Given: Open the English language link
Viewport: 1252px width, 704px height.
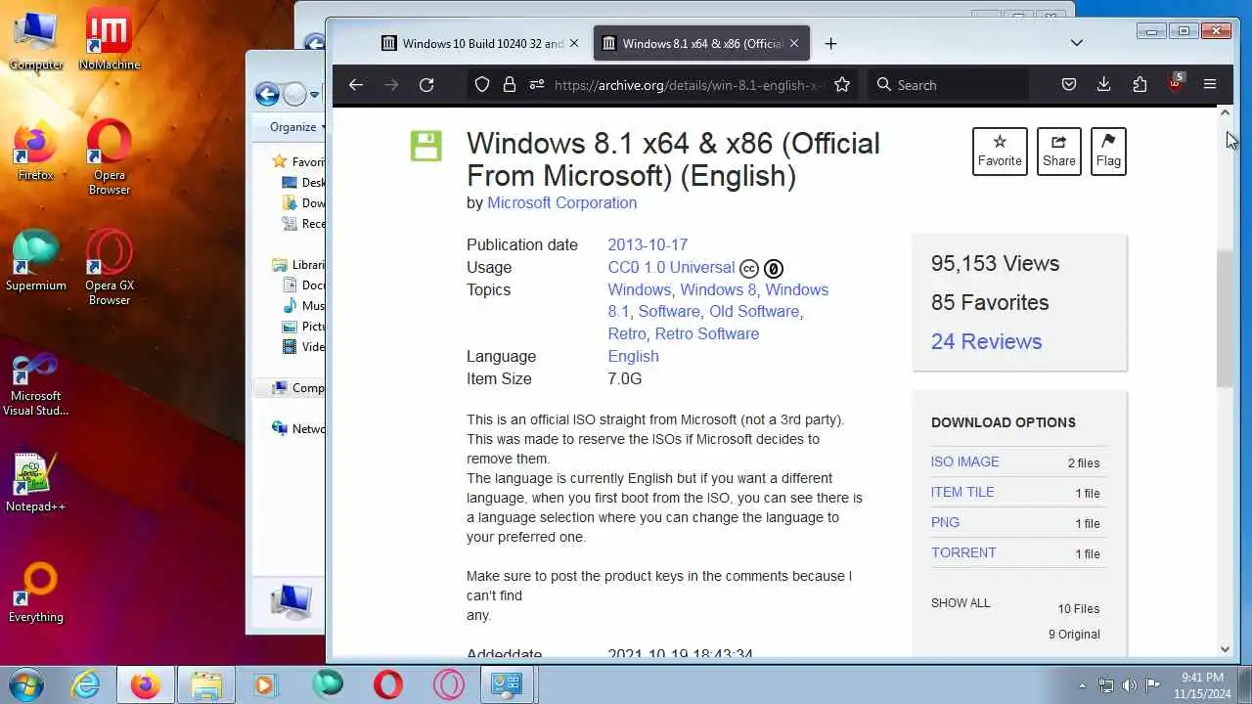Looking at the screenshot, I should pos(633,356).
